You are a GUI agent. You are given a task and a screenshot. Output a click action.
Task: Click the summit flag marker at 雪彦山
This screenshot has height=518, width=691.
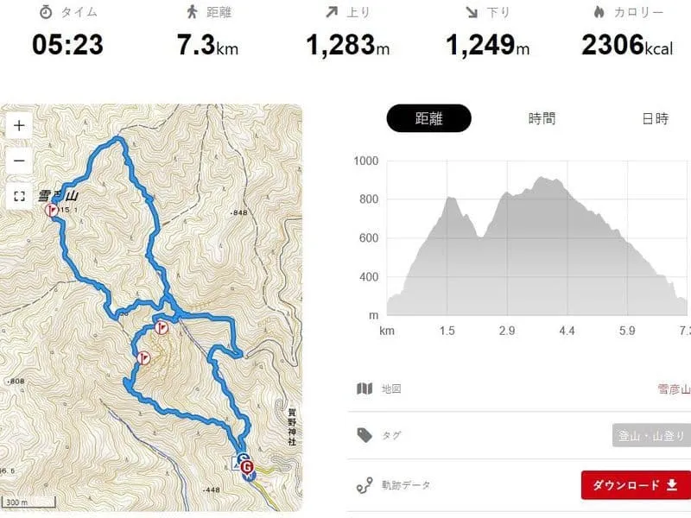[x=51, y=209]
